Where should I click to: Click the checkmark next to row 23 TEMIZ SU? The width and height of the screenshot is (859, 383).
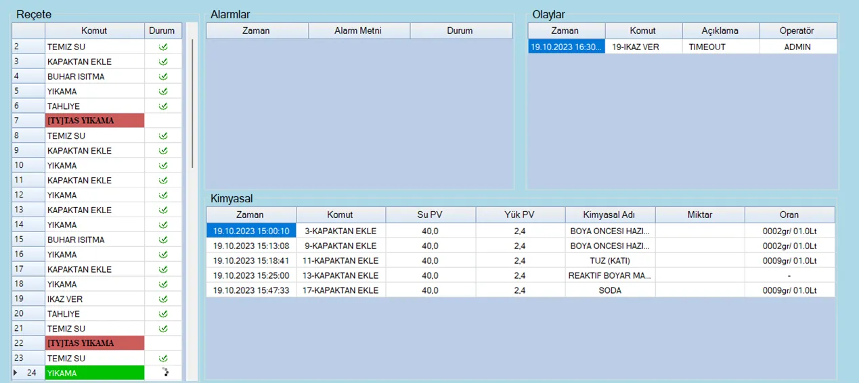coord(163,358)
